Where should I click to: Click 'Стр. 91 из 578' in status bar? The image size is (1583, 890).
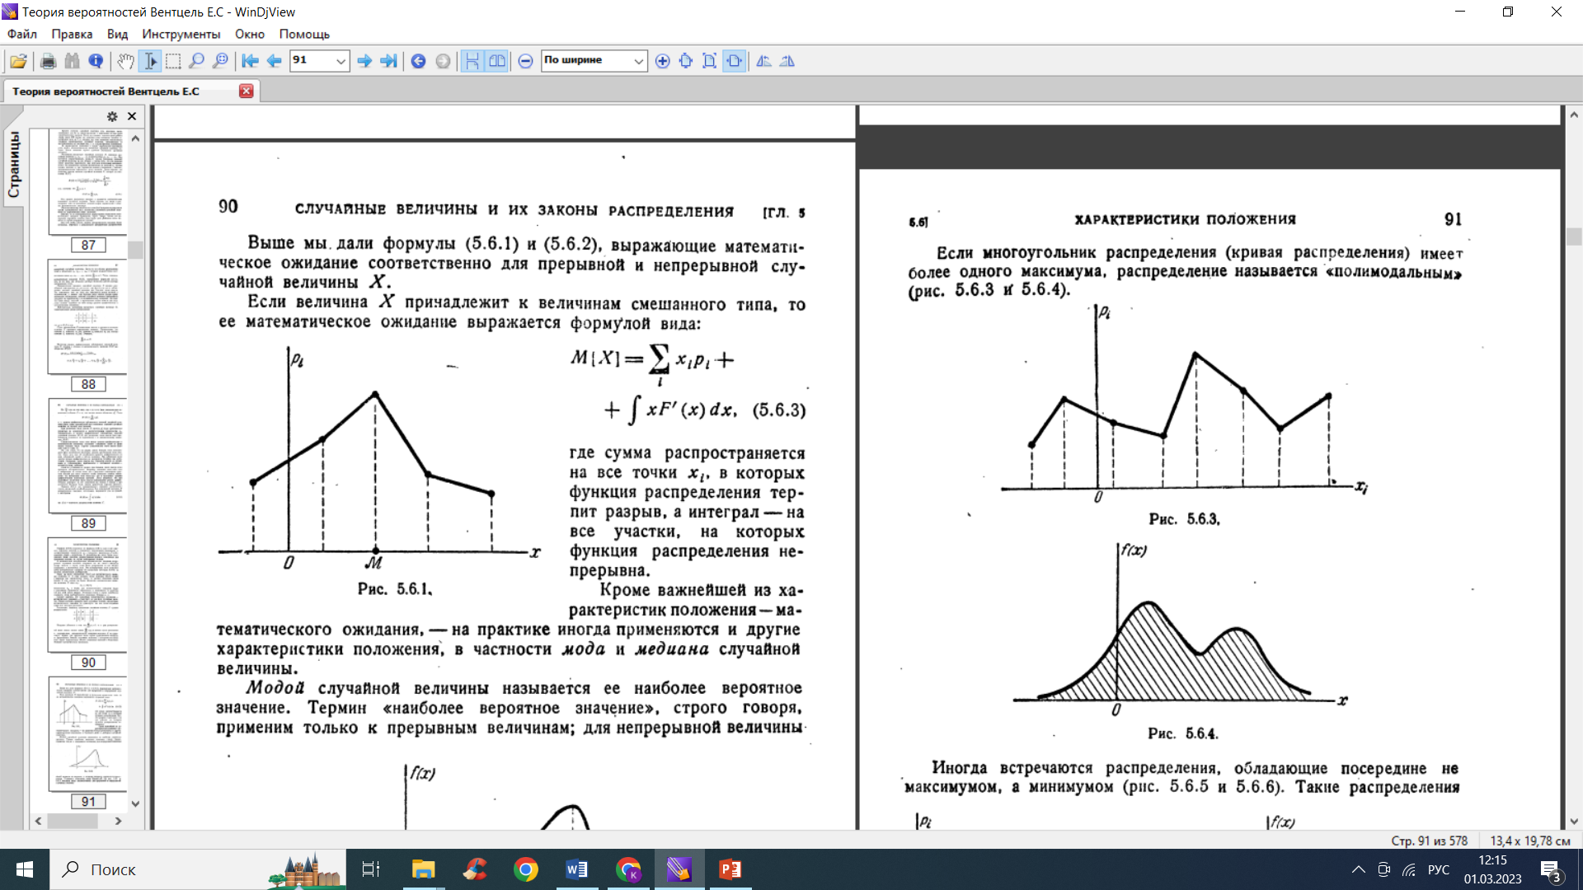click(1430, 841)
